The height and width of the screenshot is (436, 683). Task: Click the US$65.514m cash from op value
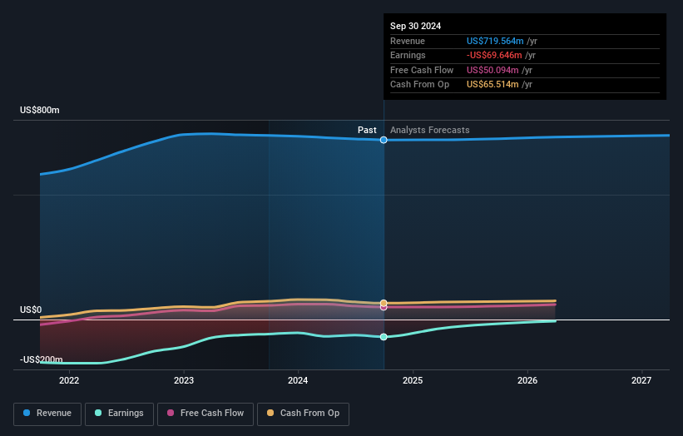point(492,85)
